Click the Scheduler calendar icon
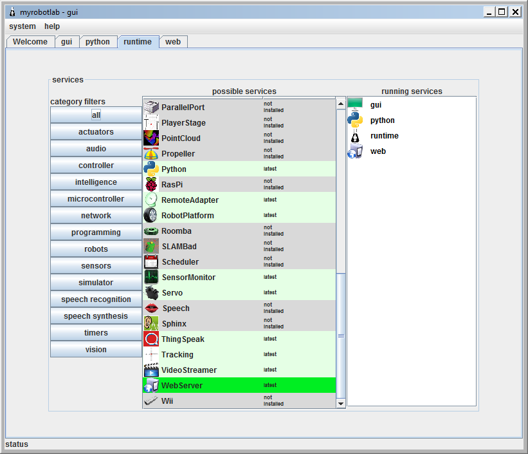The height and width of the screenshot is (454, 528). click(151, 261)
